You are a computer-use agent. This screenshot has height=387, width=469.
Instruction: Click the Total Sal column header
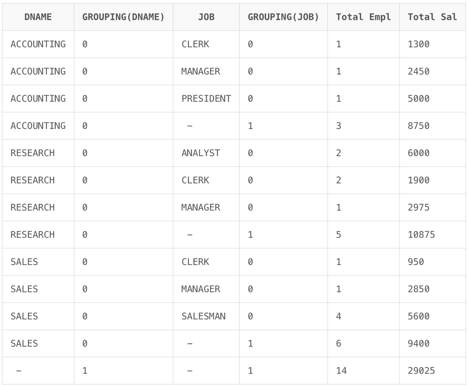pos(433,17)
